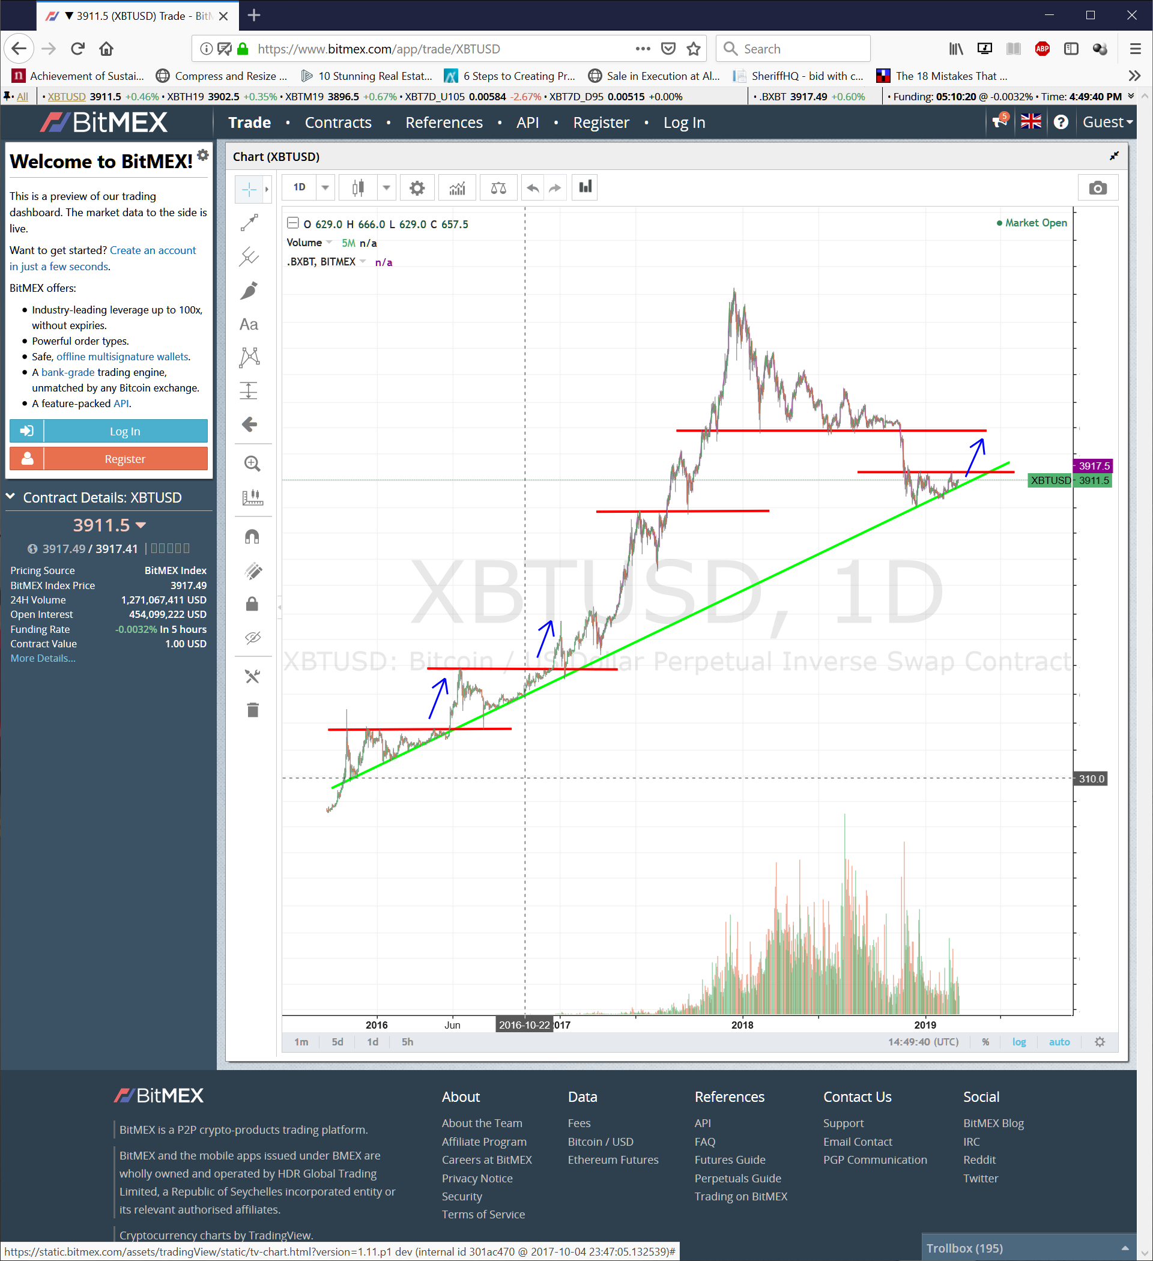This screenshot has height=1261, width=1153.
Task: Toggle the log scale option
Action: (1018, 1041)
